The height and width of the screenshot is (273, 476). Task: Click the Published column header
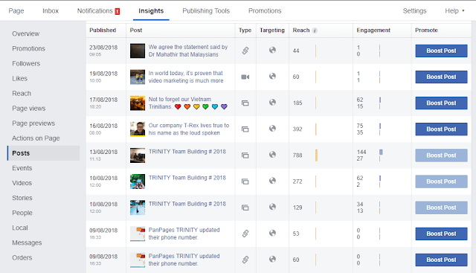(103, 30)
